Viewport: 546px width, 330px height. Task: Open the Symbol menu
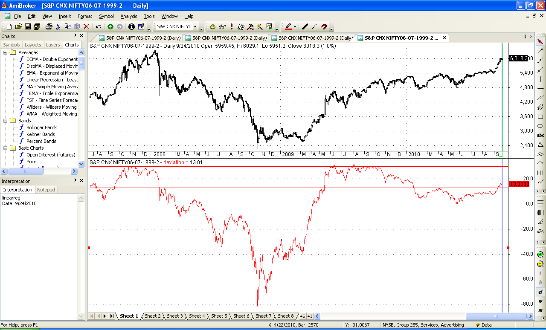coord(106,16)
